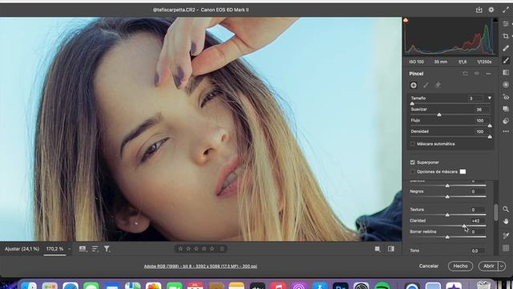Click the brush paint mode icon in Pincel
The width and height of the screenshot is (513, 289).
pos(426,85)
